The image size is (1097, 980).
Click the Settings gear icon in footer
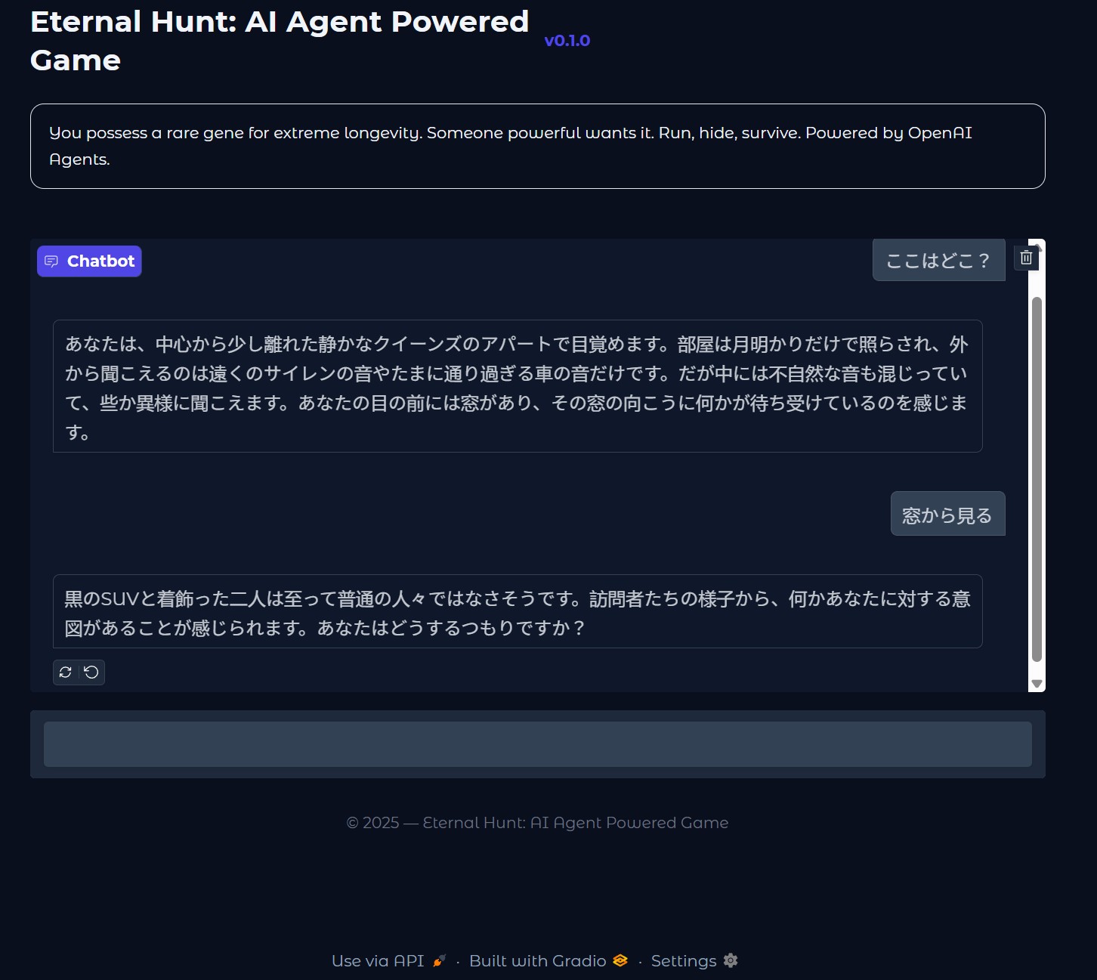click(x=730, y=960)
